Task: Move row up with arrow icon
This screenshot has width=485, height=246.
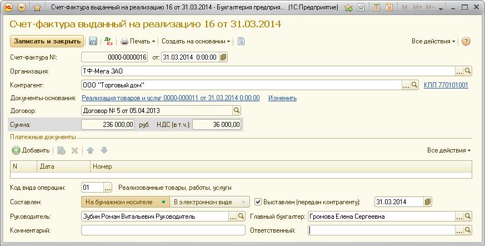Action: (91, 151)
